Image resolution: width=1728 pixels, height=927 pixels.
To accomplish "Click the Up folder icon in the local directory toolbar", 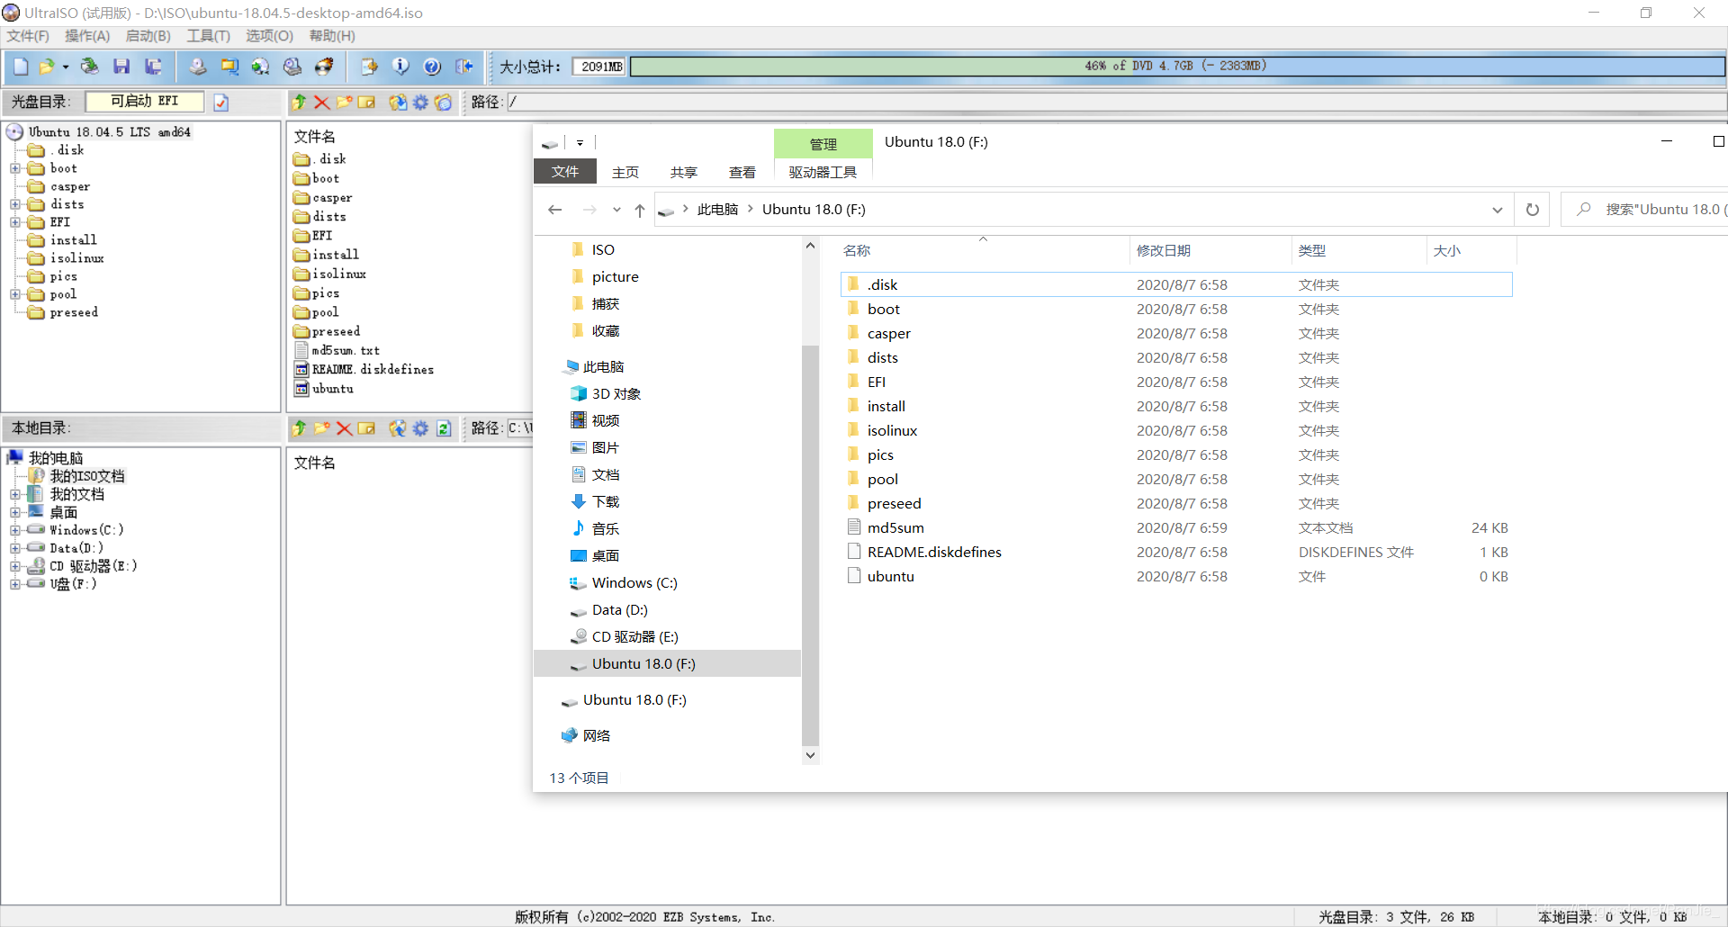I will tap(300, 428).
